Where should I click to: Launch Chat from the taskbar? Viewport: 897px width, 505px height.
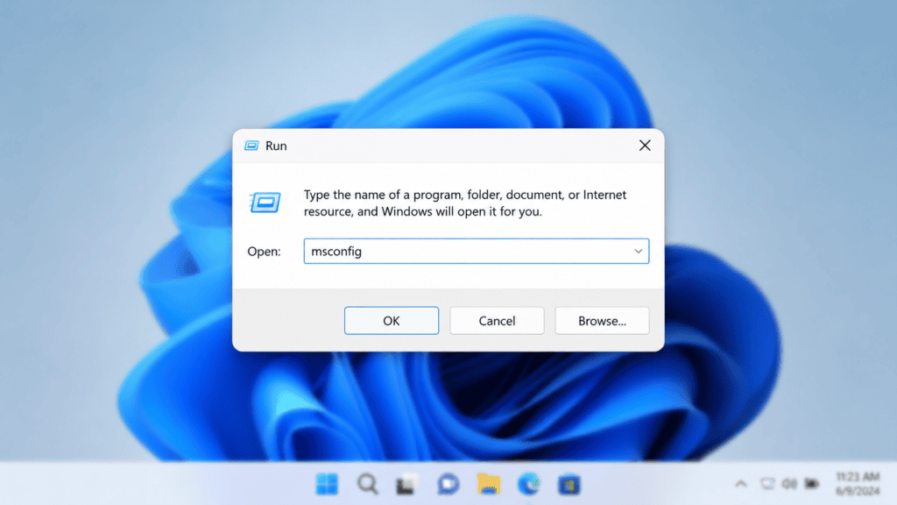(x=448, y=484)
